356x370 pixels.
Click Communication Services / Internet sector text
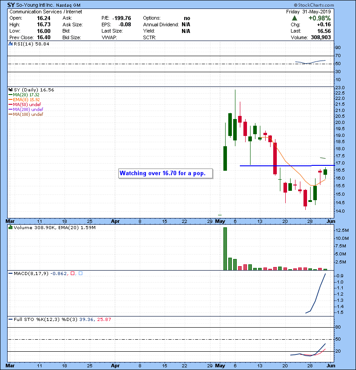[46, 12]
